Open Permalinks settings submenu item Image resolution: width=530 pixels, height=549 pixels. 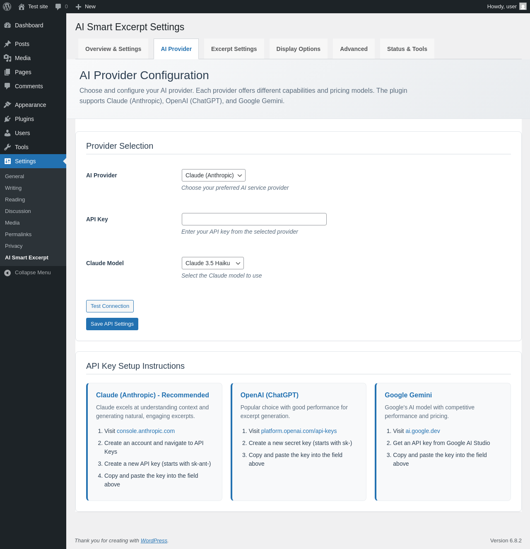[33, 235]
